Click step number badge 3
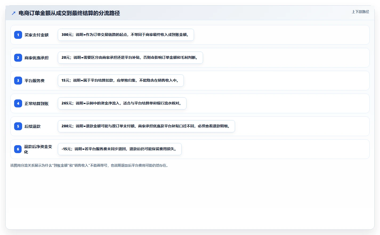The width and height of the screenshot is (380, 235). click(x=18, y=81)
